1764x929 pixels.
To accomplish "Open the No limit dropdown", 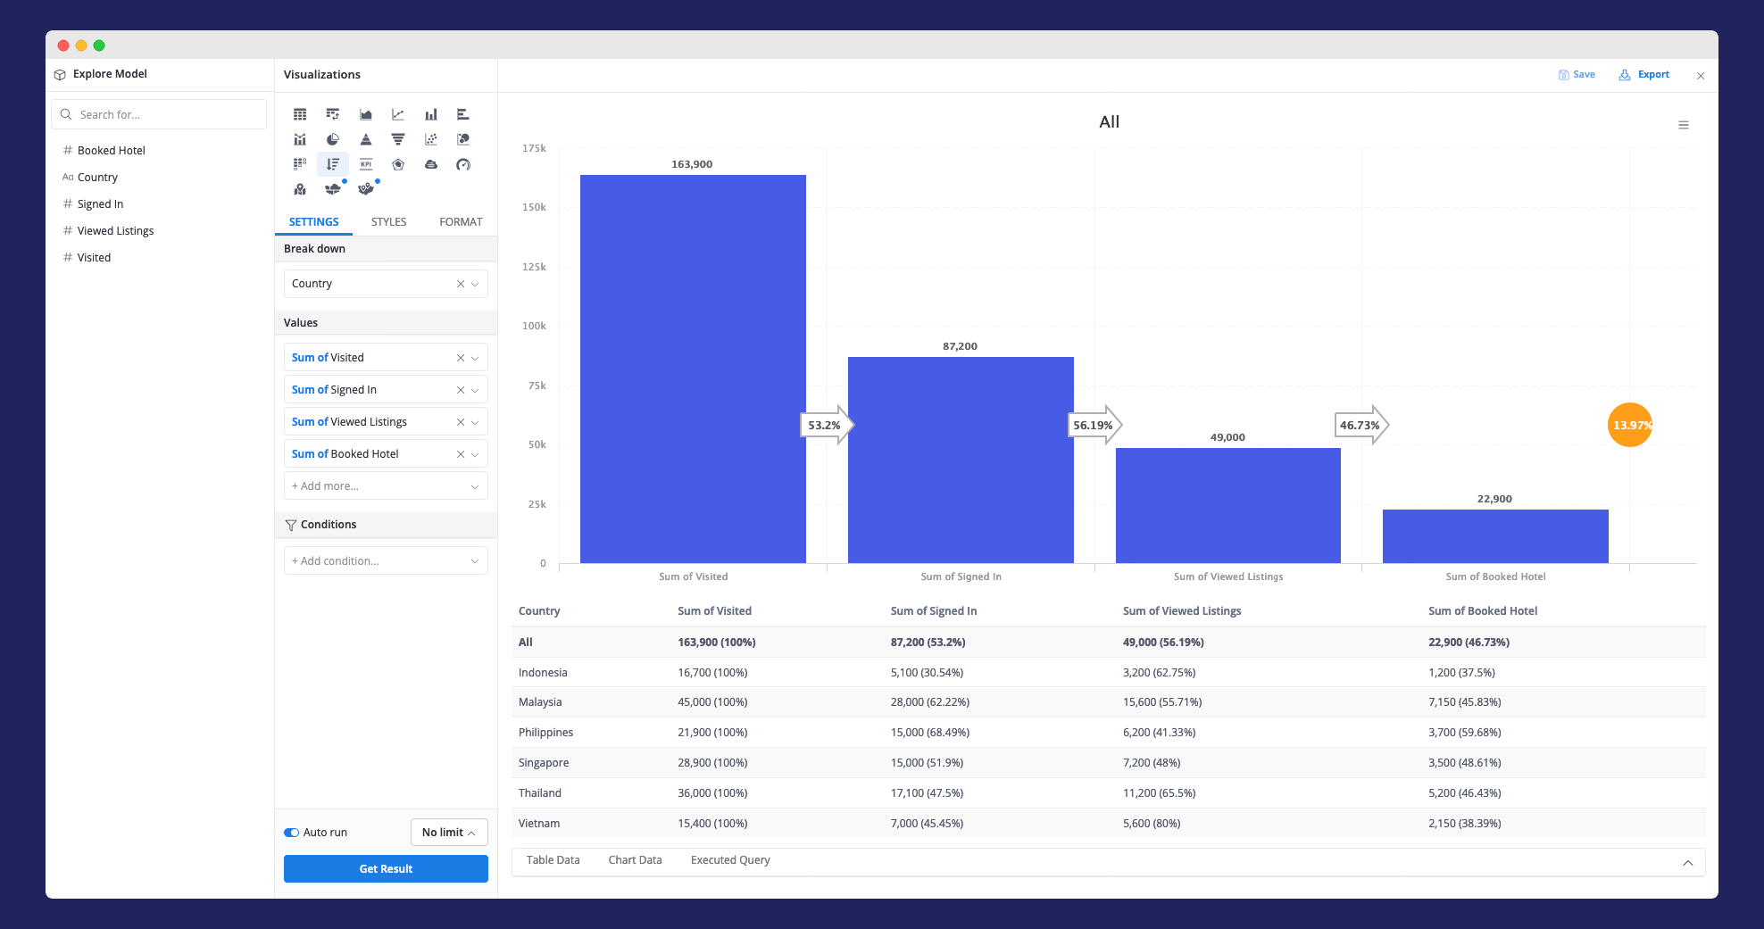I will 448,833.
